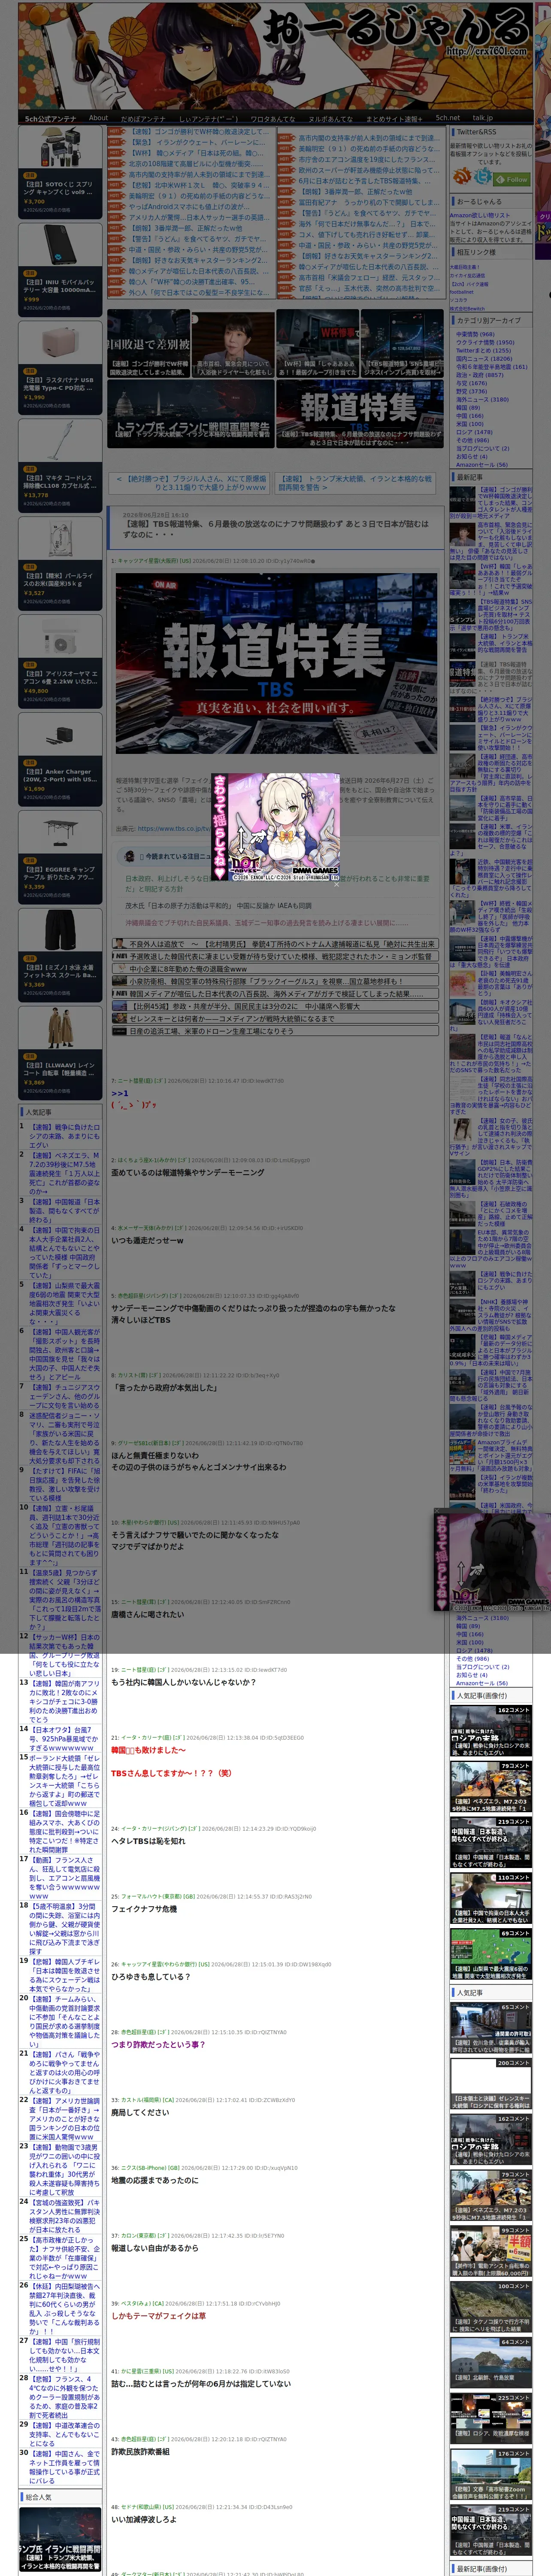Image resolution: width=551 pixels, height=2576 pixels.
Task: Go to だめぽアンテナ in the nav bar
Action: click(143, 118)
